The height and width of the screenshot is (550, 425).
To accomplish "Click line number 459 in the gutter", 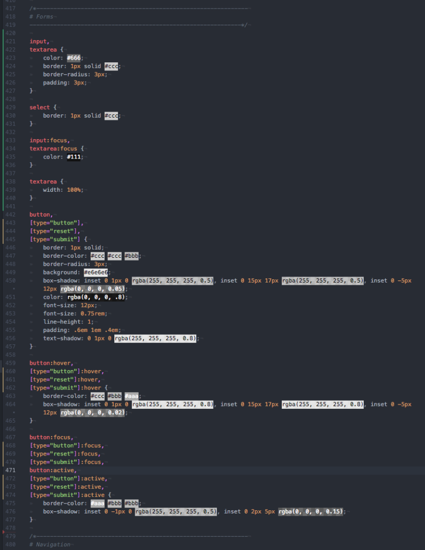I will (x=10, y=363).
